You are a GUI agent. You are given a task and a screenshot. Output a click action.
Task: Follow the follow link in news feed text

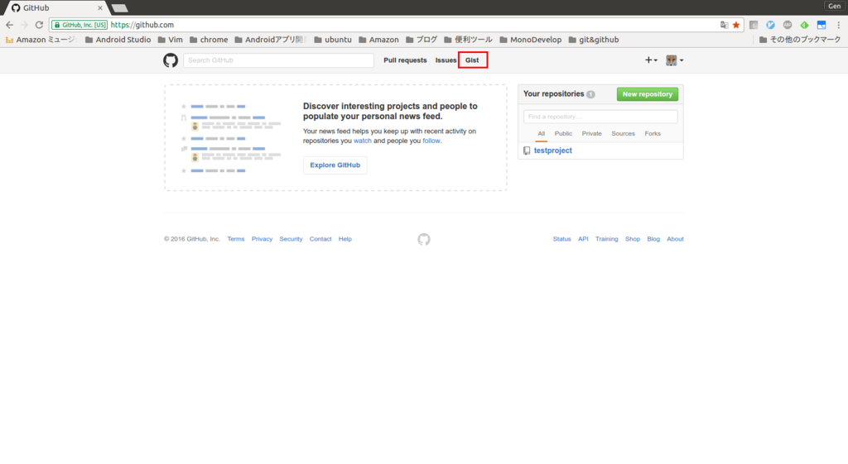pos(431,141)
